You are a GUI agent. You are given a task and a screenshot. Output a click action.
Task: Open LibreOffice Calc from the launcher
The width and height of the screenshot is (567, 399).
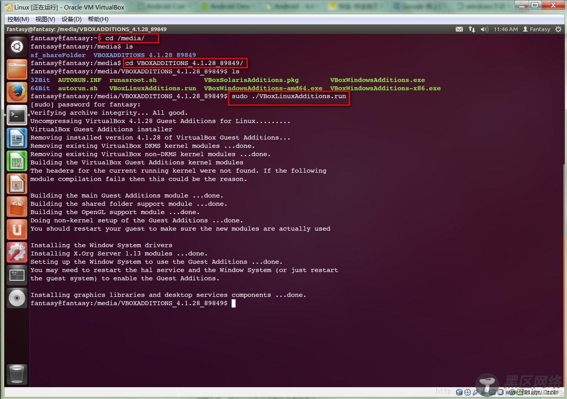pos(17,161)
